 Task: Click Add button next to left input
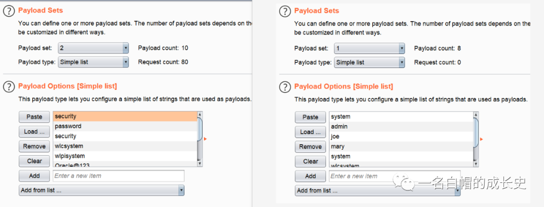pyautogui.click(x=34, y=176)
